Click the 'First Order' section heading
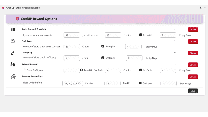This screenshot has height=117, width=208. coord(27,41)
